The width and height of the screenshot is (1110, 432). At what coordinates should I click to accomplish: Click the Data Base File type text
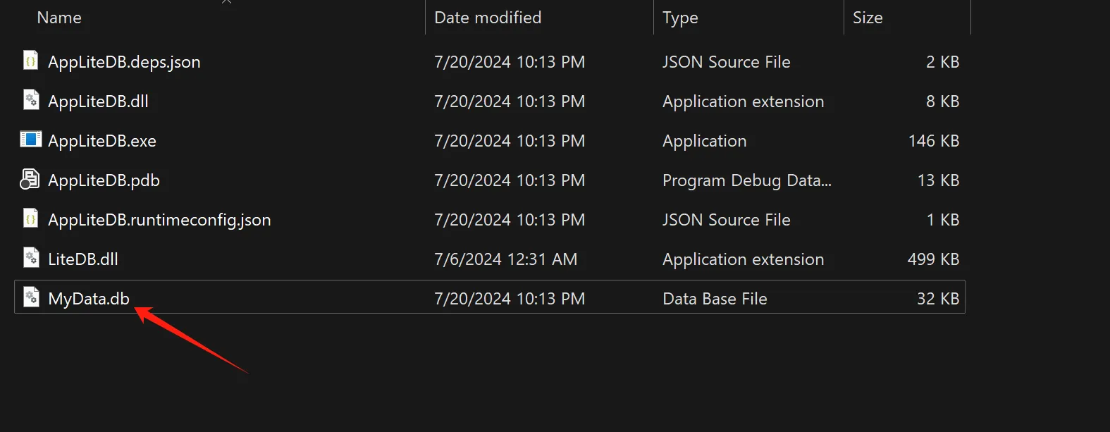pyautogui.click(x=715, y=299)
